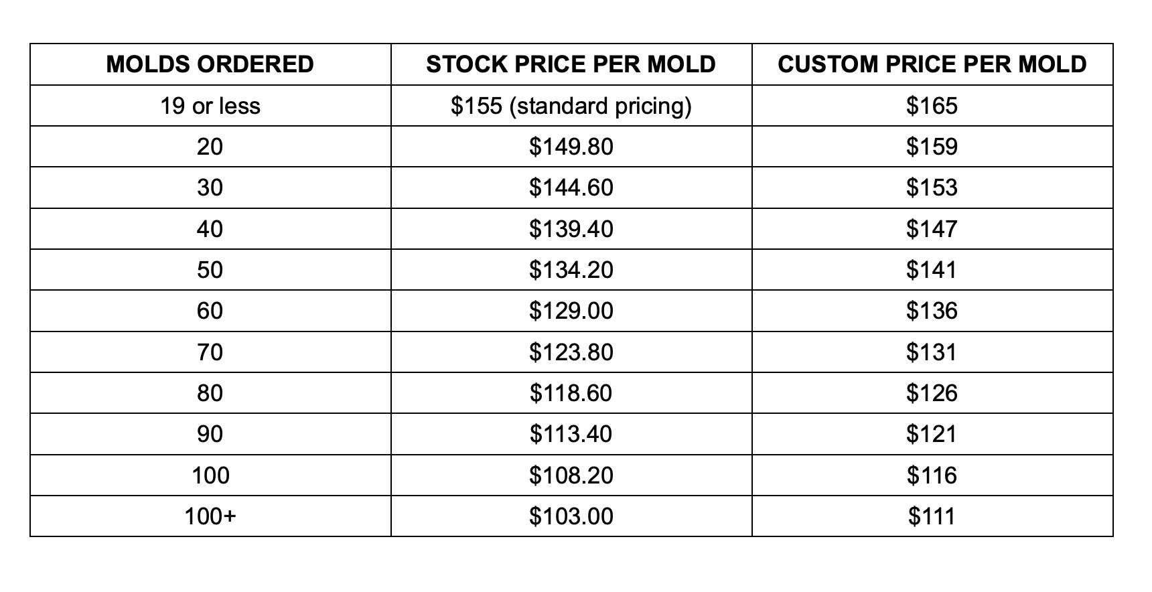
Task: Click the $159 custom price cell
Action: [x=932, y=147]
